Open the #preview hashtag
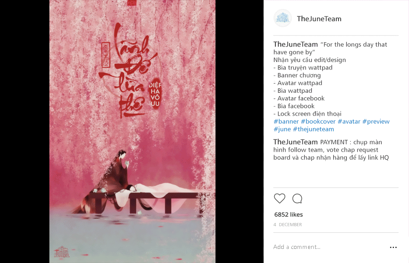Viewport: 409px width, 263px height. (x=376, y=121)
